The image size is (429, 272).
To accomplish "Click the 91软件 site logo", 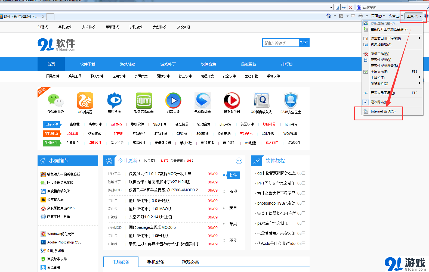I will point(56,44).
